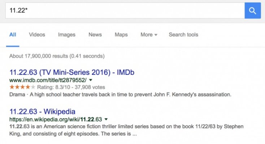Expand the arrow beside the Wikipedia URL
Screen dimensions: 265x144
107,119
